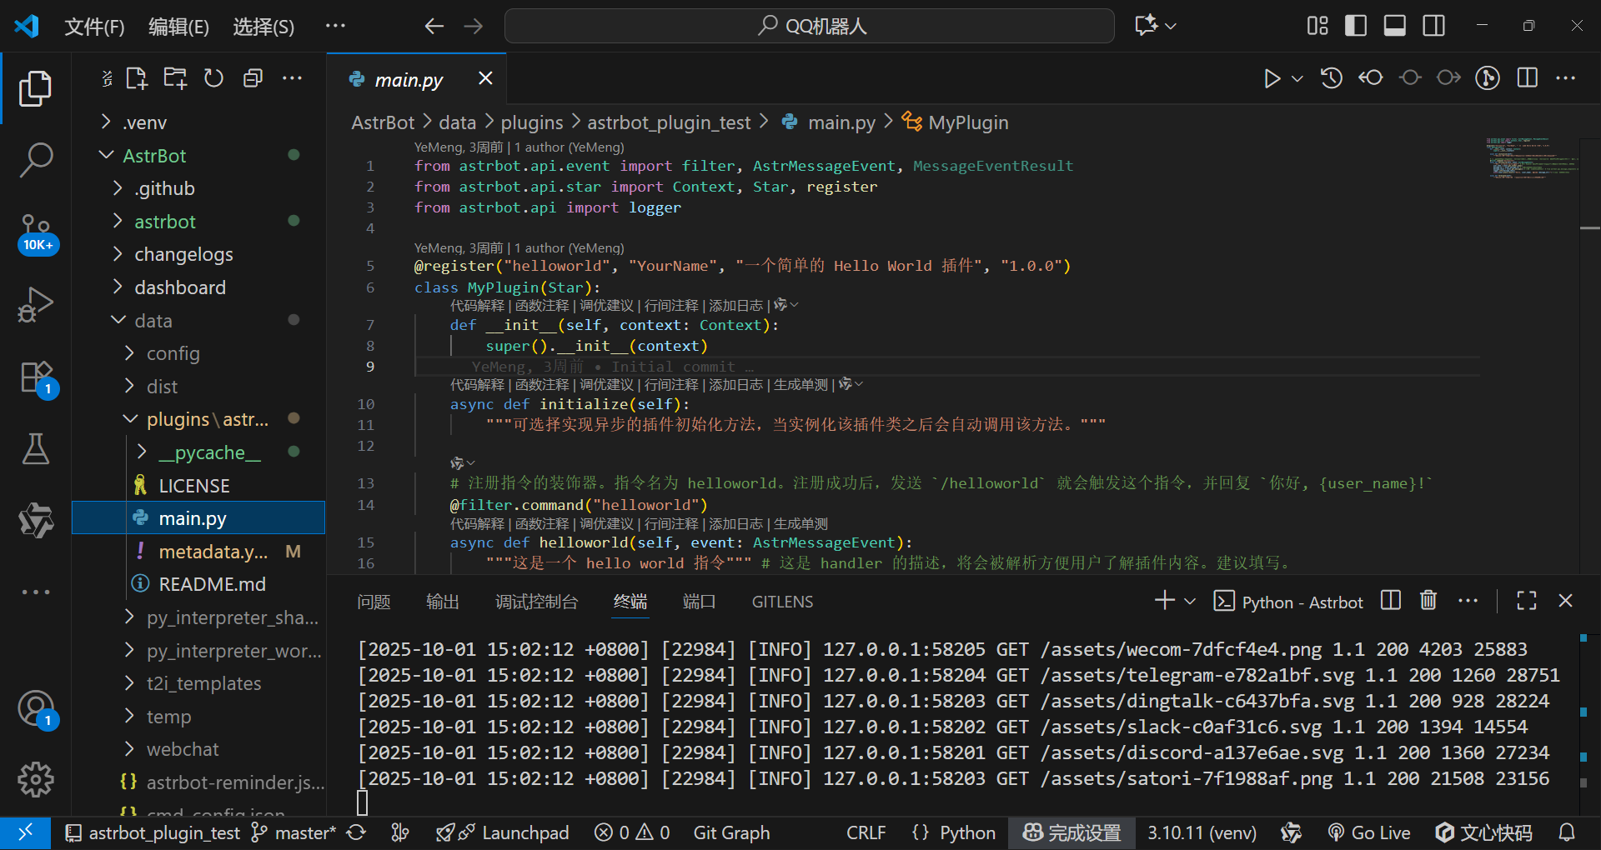1601x850 pixels.
Task: Split the editor to the right
Action: point(1528,78)
